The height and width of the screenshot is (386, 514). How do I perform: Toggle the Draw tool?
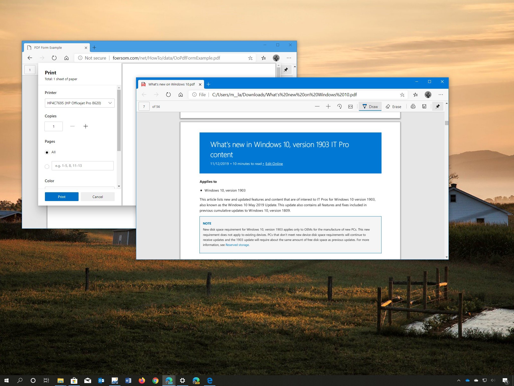pos(370,107)
